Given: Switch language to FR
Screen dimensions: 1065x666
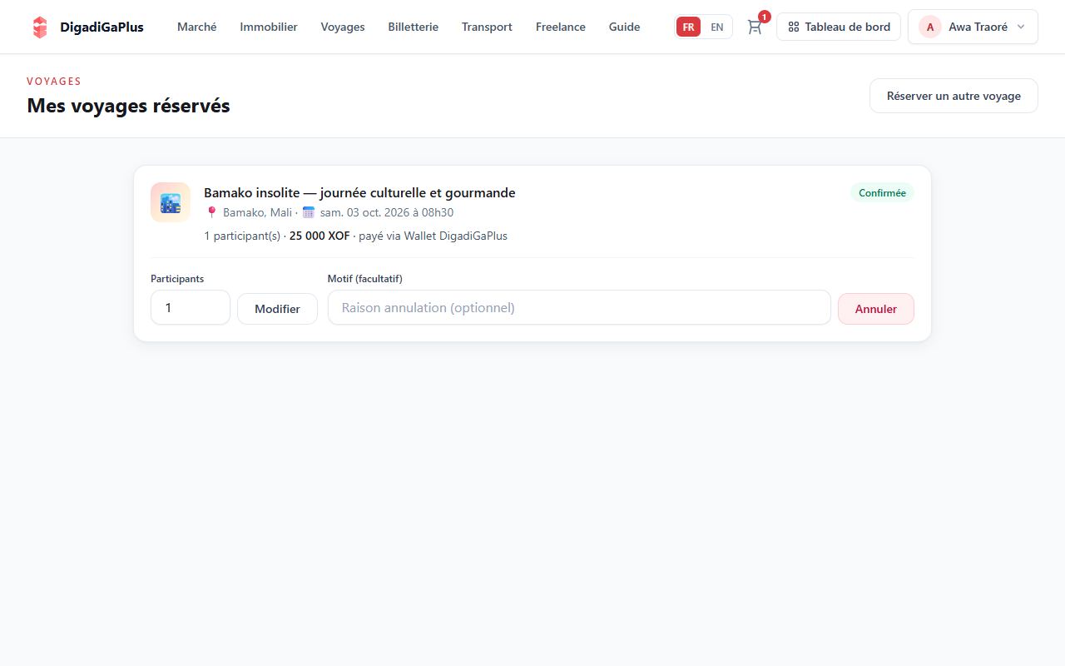Looking at the screenshot, I should pyautogui.click(x=688, y=27).
